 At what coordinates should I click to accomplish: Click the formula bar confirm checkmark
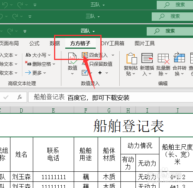(x=6, y=97)
